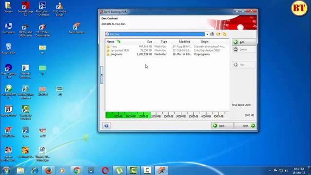Click the Add button in Nero

coord(244,42)
